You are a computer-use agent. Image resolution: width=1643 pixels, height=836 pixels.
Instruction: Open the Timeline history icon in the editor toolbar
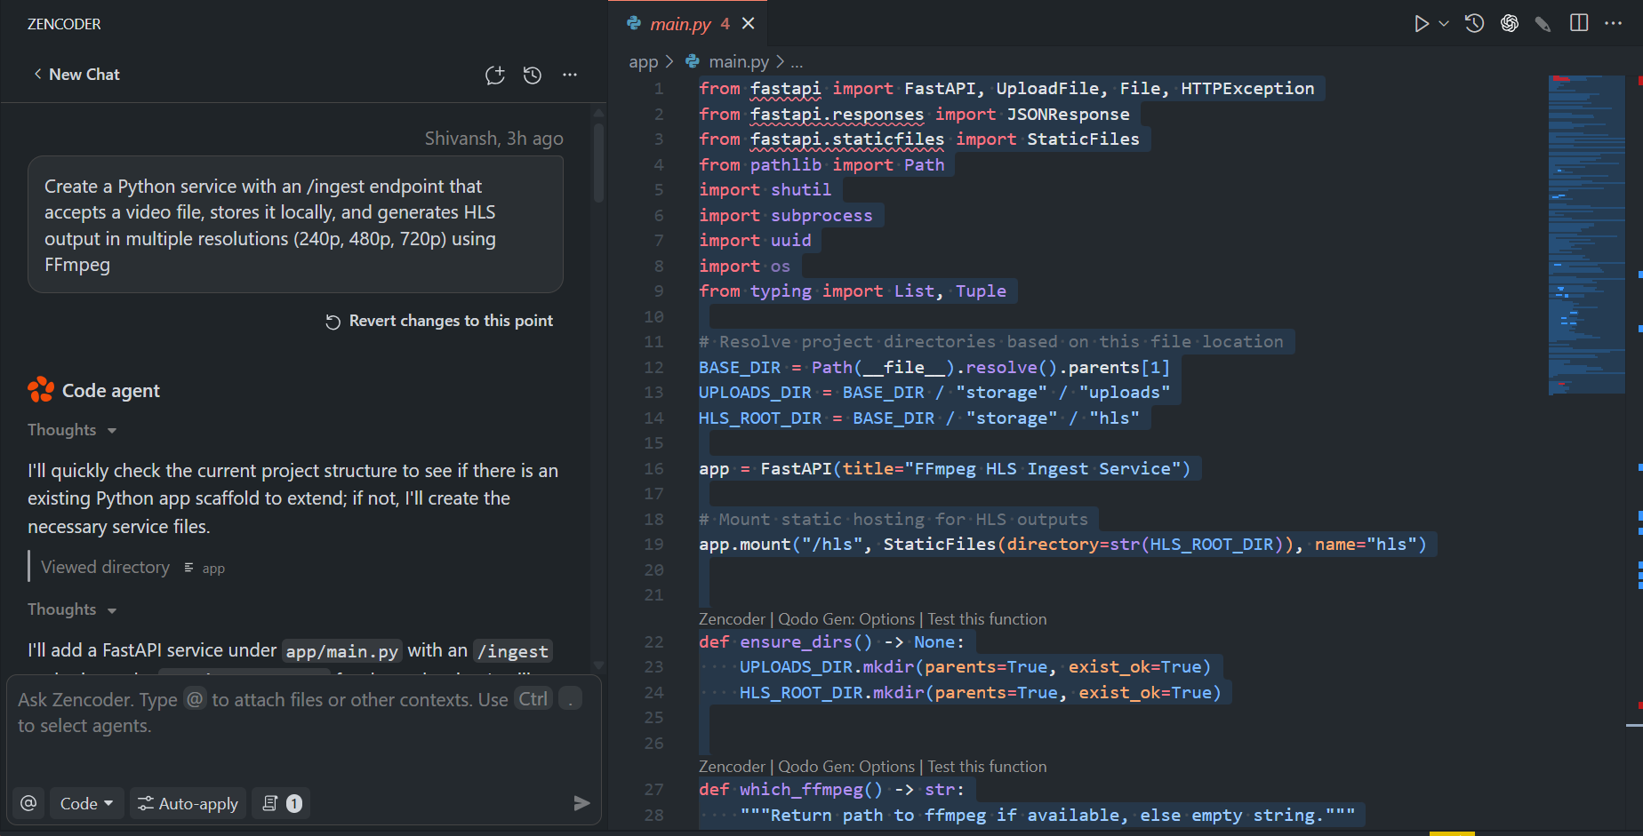pos(1473,24)
